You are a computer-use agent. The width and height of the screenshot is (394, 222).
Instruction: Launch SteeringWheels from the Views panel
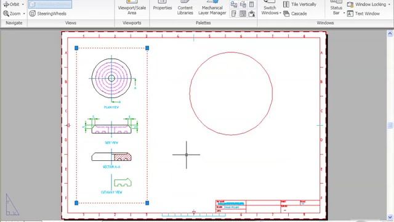tap(48, 14)
